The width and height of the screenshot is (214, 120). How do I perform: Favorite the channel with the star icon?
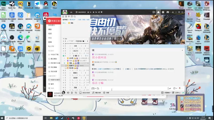93,12
